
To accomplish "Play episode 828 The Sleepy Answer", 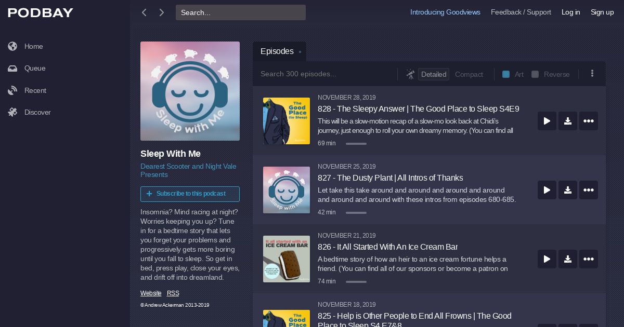I will 547,121.
